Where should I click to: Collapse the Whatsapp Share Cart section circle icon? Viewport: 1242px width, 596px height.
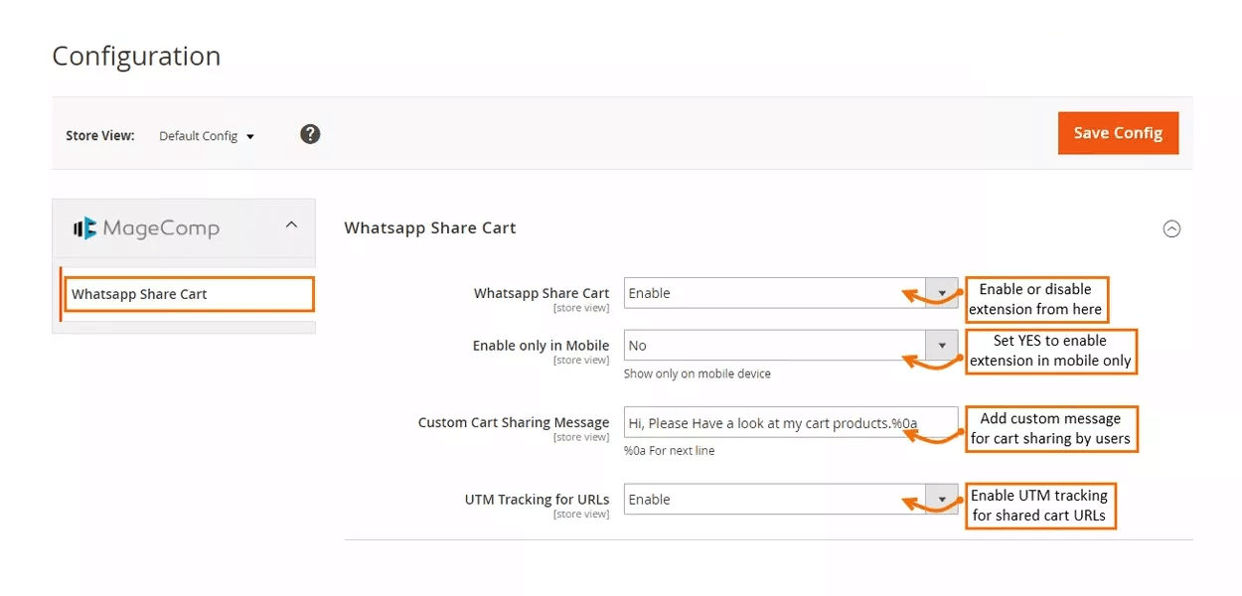click(1171, 228)
